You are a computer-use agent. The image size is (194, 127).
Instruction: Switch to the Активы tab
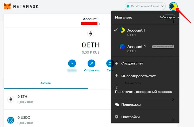coord(46,83)
